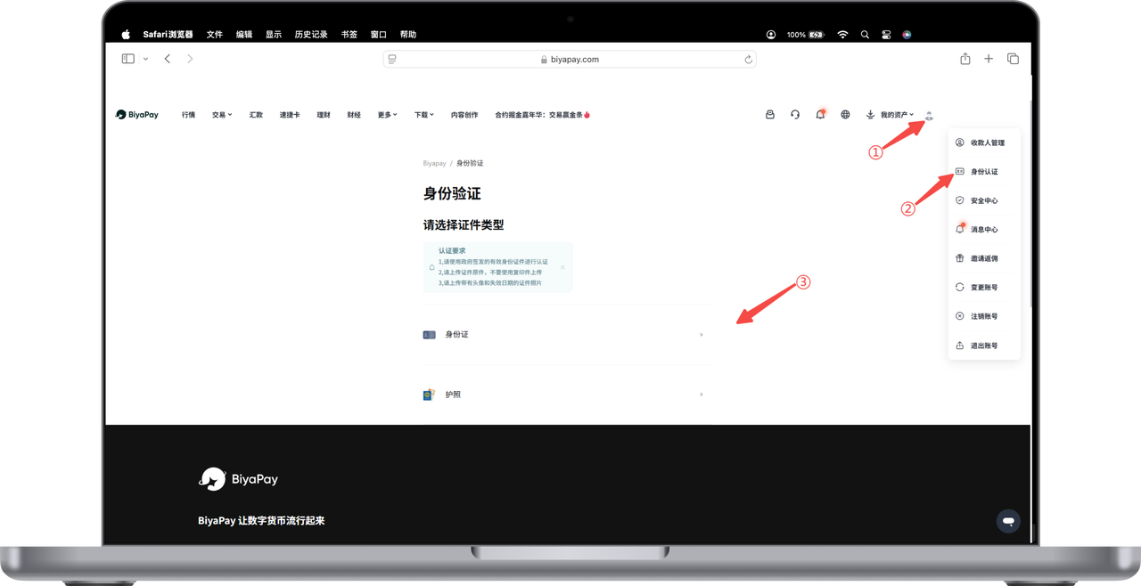Choose 安全中心 in the user menu
Viewport: 1141px width, 586px height.
pyautogui.click(x=983, y=200)
